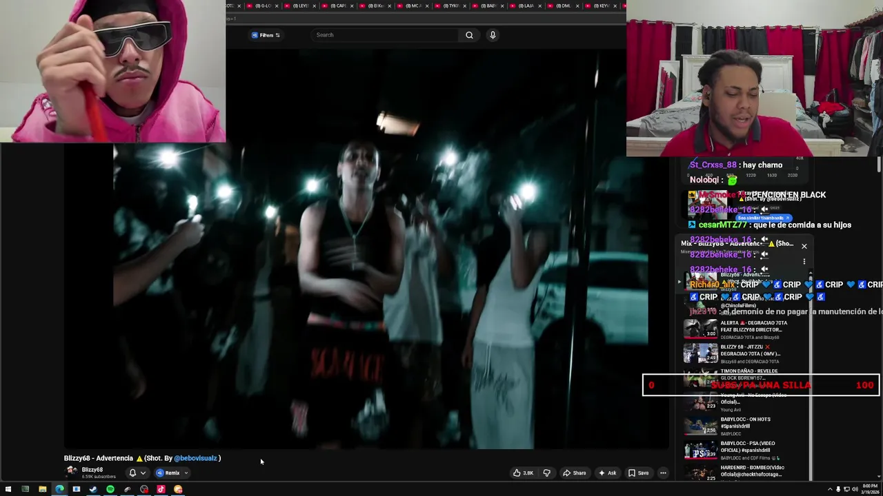Screen dimensions: 883x496
Task: Open Steam from the taskbar
Action: coord(93,489)
